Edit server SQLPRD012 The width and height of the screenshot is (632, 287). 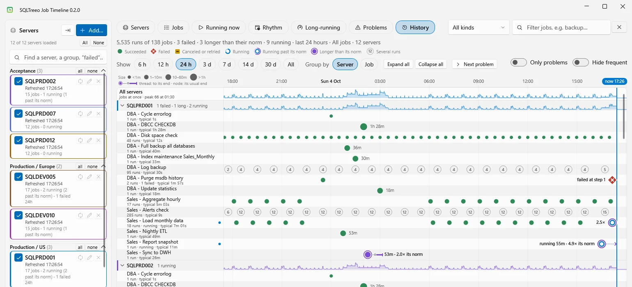click(x=89, y=140)
